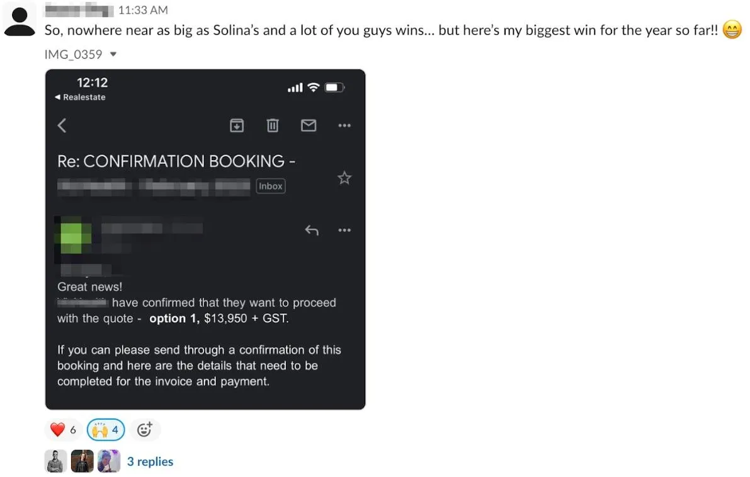Click the first replier's avatar thumbnail
750x477 pixels.
click(55, 461)
